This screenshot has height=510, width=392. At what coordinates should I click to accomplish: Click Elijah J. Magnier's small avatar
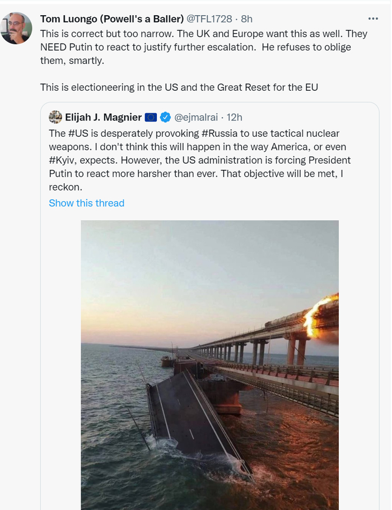(x=55, y=117)
